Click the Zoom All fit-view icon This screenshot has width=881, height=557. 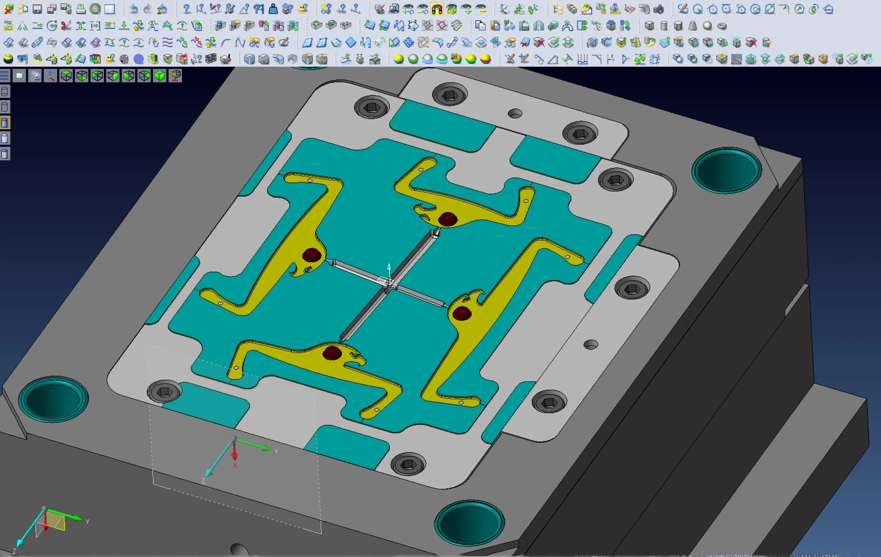point(19,76)
